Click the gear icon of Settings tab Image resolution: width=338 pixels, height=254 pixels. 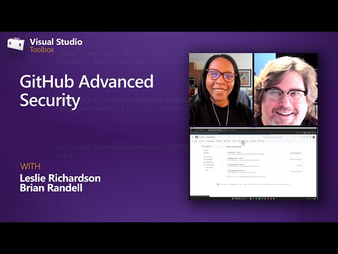(x=258, y=141)
